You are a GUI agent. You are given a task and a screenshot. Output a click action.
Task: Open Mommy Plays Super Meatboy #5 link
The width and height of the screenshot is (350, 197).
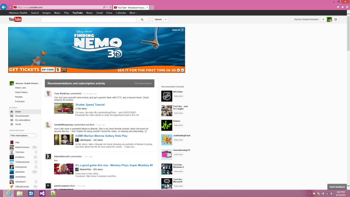[x=114, y=165]
